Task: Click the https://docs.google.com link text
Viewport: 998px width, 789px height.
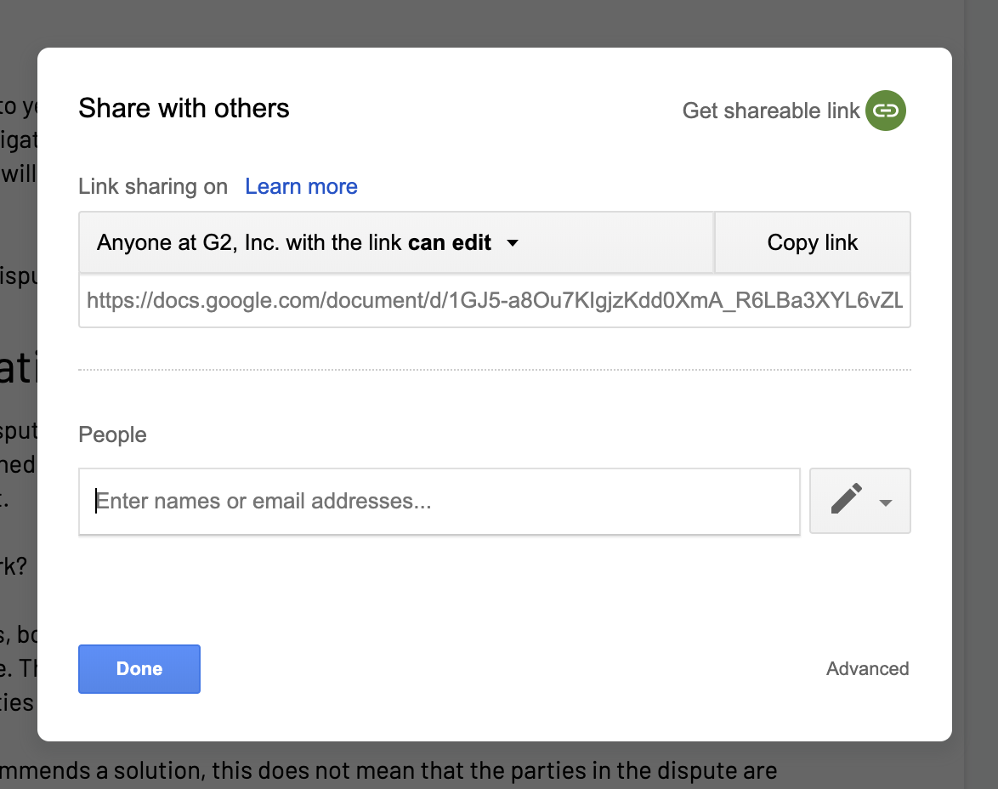Action: click(x=494, y=301)
